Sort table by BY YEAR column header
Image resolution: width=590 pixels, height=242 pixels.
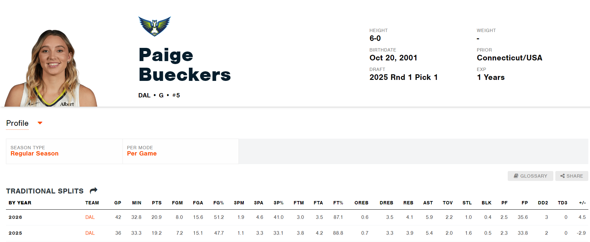(20, 203)
